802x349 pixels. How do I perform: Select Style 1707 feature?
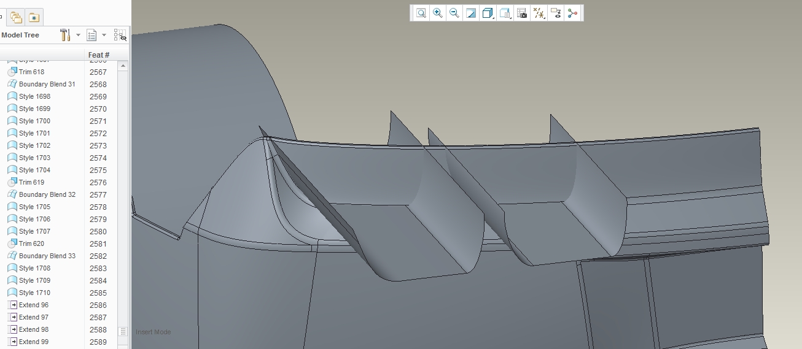pyautogui.click(x=34, y=231)
